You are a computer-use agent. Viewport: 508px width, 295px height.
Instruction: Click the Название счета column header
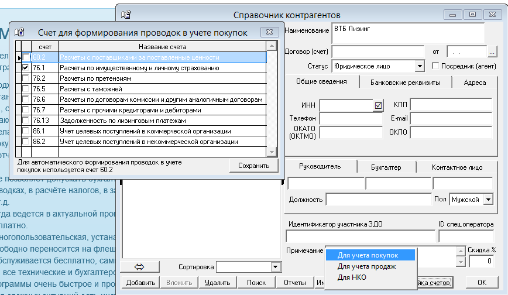tap(162, 47)
